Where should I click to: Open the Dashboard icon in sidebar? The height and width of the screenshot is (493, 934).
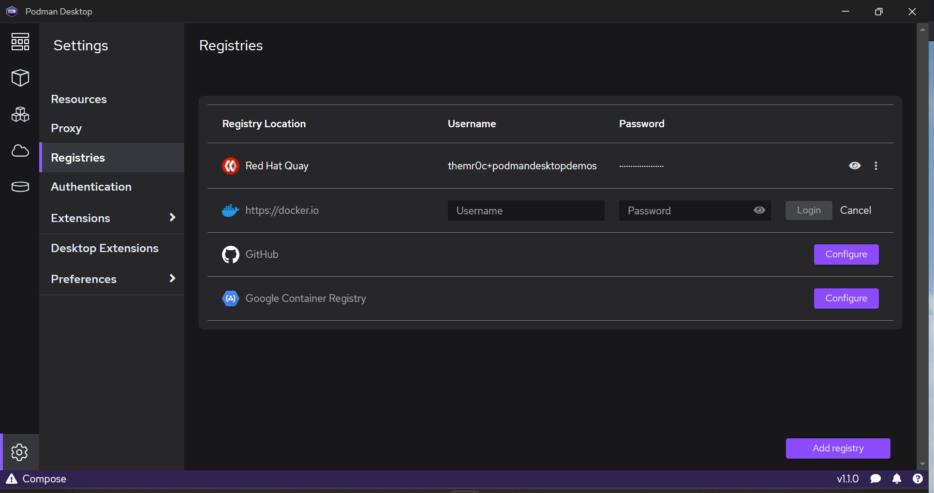coord(20,42)
